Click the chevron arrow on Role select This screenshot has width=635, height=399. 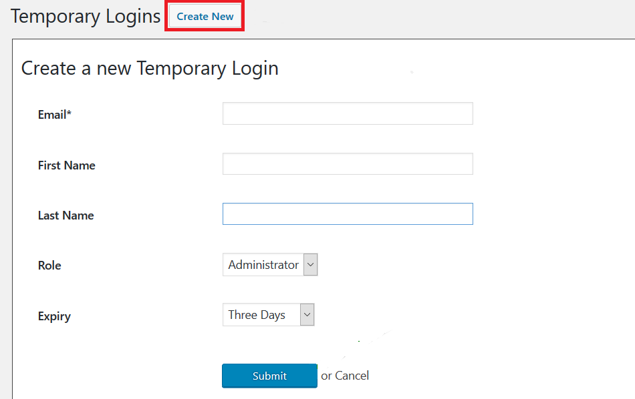pos(311,265)
